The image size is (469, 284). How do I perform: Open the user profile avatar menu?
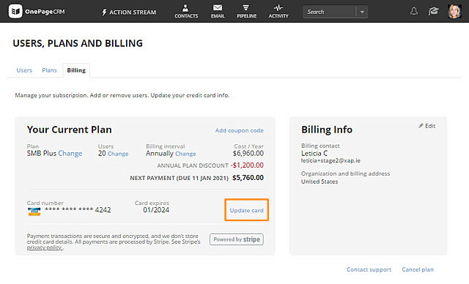point(454,12)
